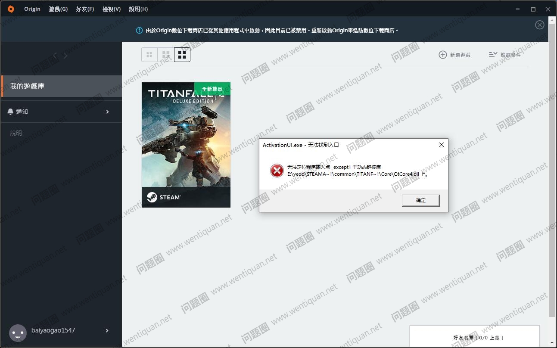Expand the 通知 notifications arrow
The width and height of the screenshot is (557, 348).
[107, 112]
